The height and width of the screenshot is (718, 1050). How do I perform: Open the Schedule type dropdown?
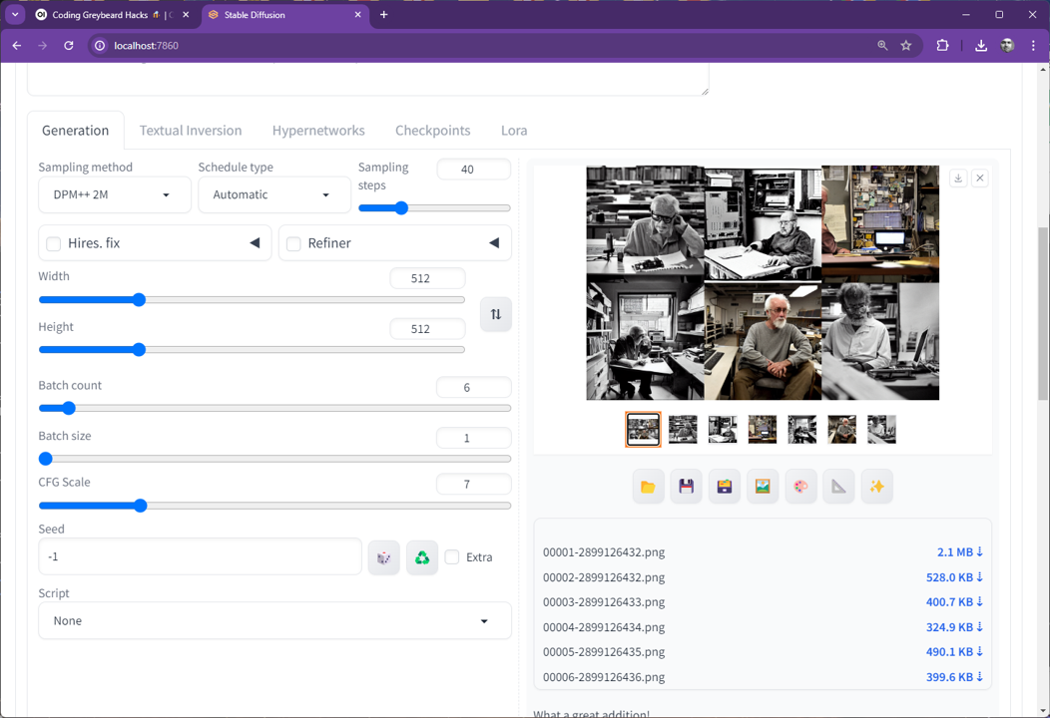point(273,195)
